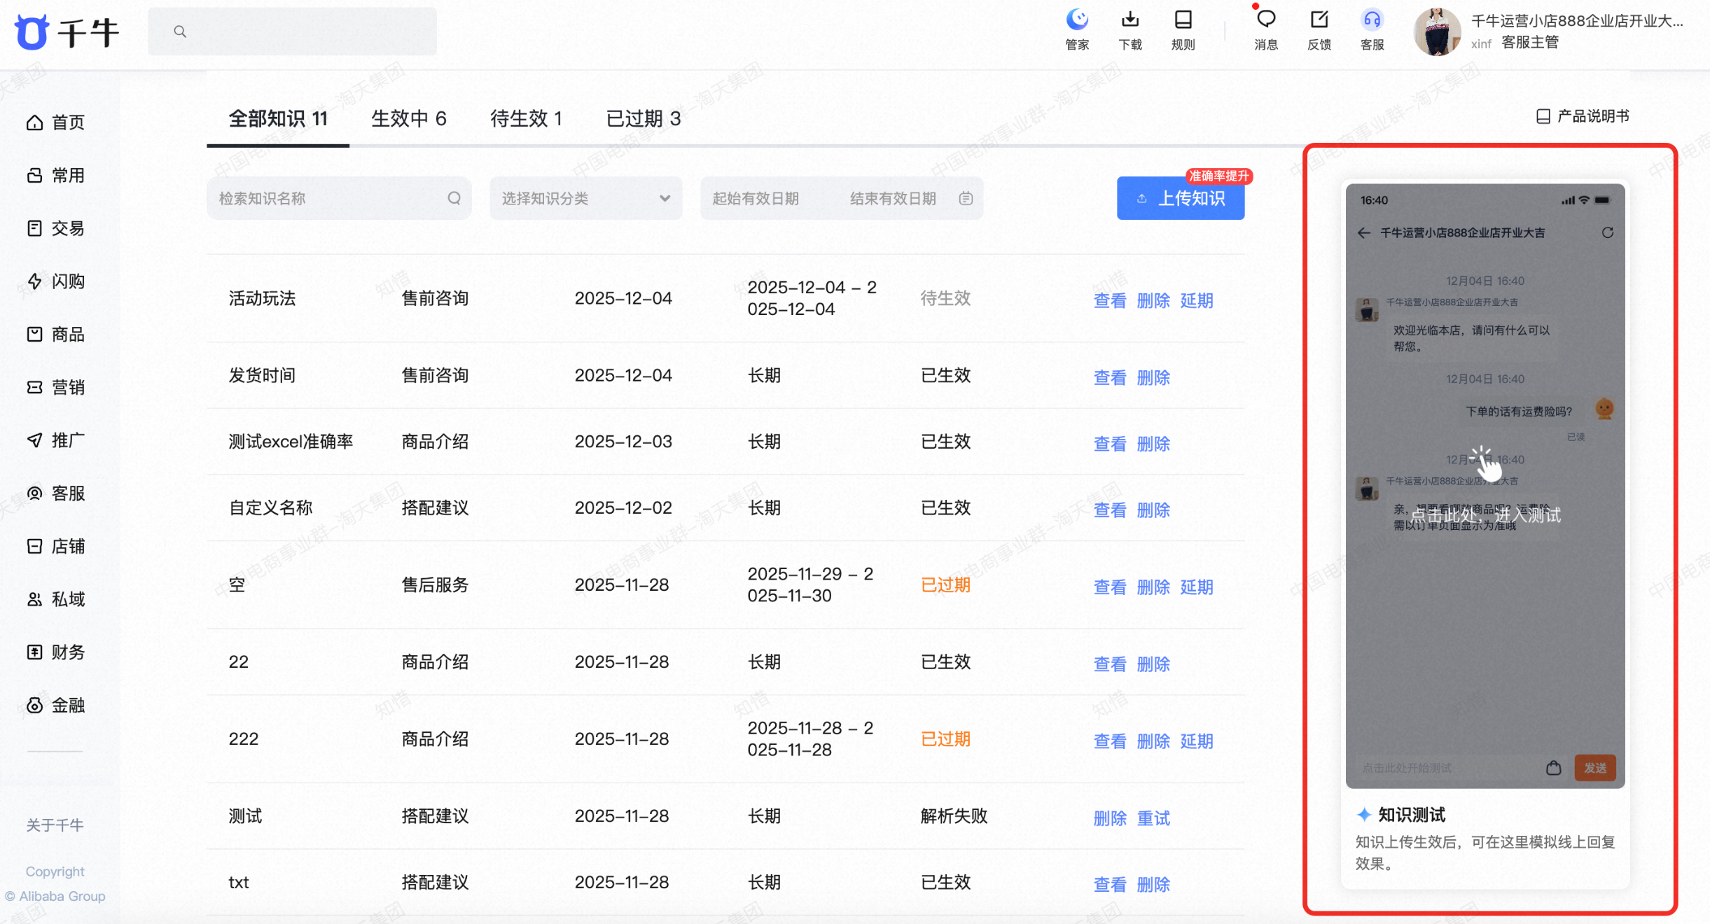The image size is (1710, 924).
Task: Click 删除 for 发货时间 row
Action: pos(1153,377)
